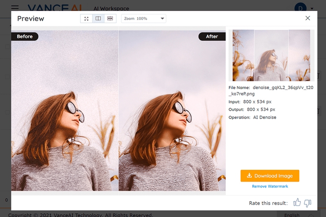326x217 pixels.
Task: Select slider compare view icon
Action: point(110,19)
